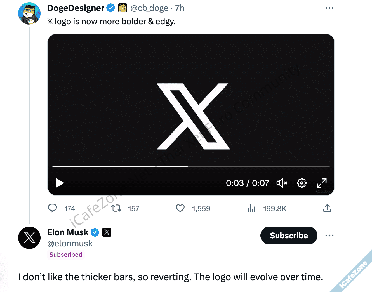
Task: Unmute the video sound
Action: point(282,183)
